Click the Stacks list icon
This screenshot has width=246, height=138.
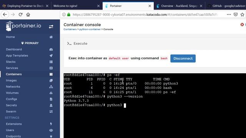[51, 62]
